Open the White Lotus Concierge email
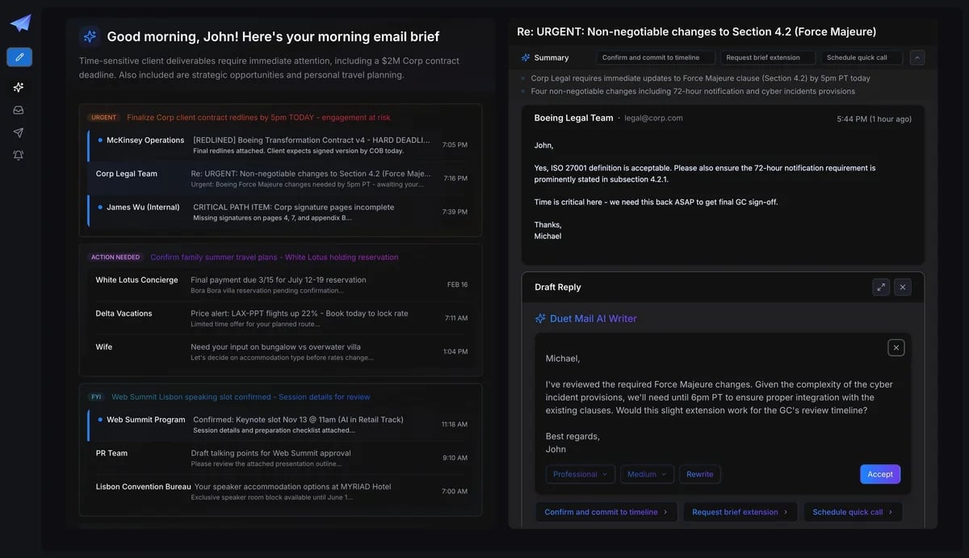The width and height of the screenshot is (969, 558). point(281,284)
